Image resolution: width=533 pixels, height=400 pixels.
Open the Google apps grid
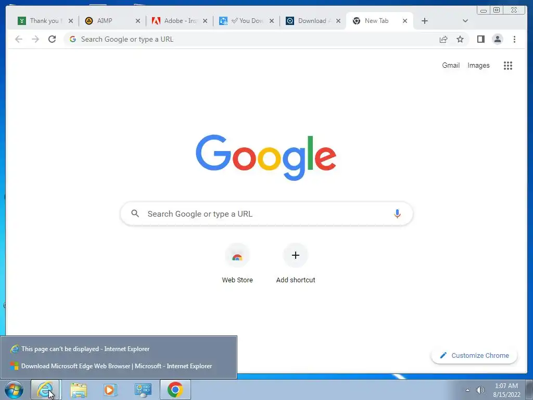508,65
